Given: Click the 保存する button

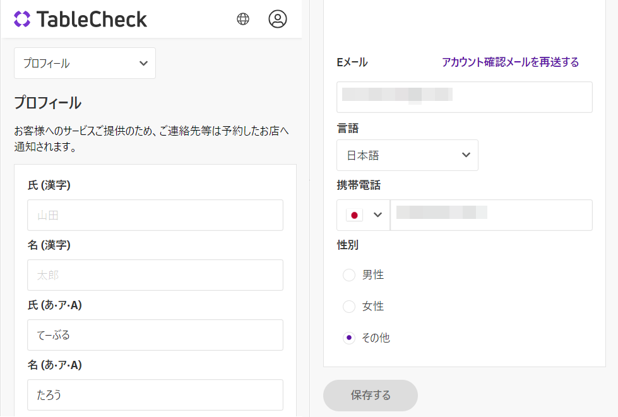Looking at the screenshot, I should click(371, 396).
